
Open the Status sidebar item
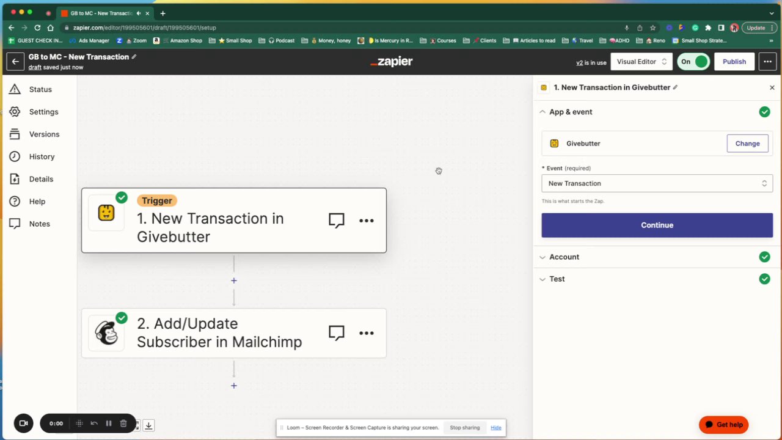[31, 89]
